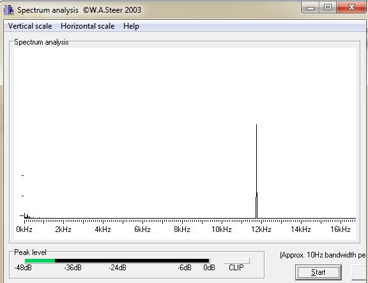The width and height of the screenshot is (368, 283).
Task: Open the Horizontal scale menu
Action: click(88, 26)
